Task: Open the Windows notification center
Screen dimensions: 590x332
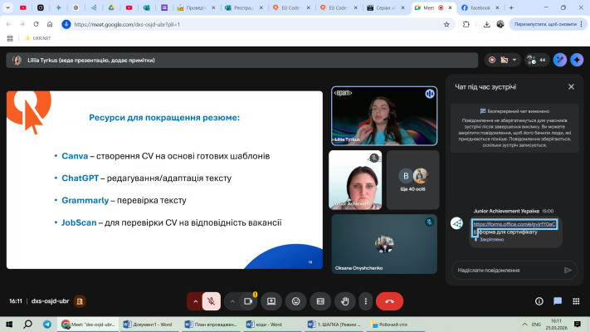Action: point(578,324)
